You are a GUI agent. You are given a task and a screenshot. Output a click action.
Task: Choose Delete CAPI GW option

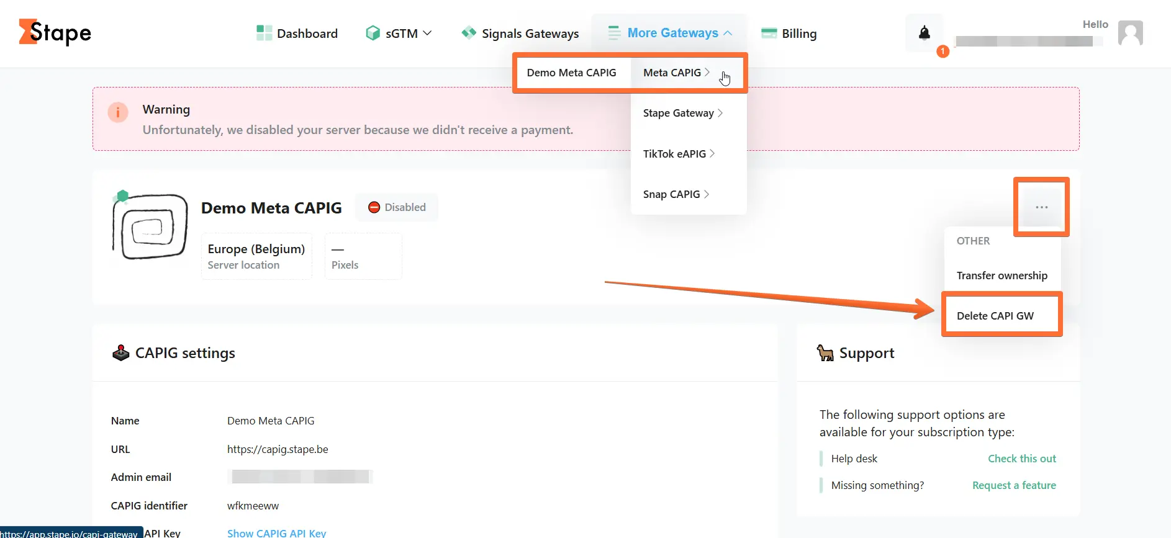coord(995,315)
